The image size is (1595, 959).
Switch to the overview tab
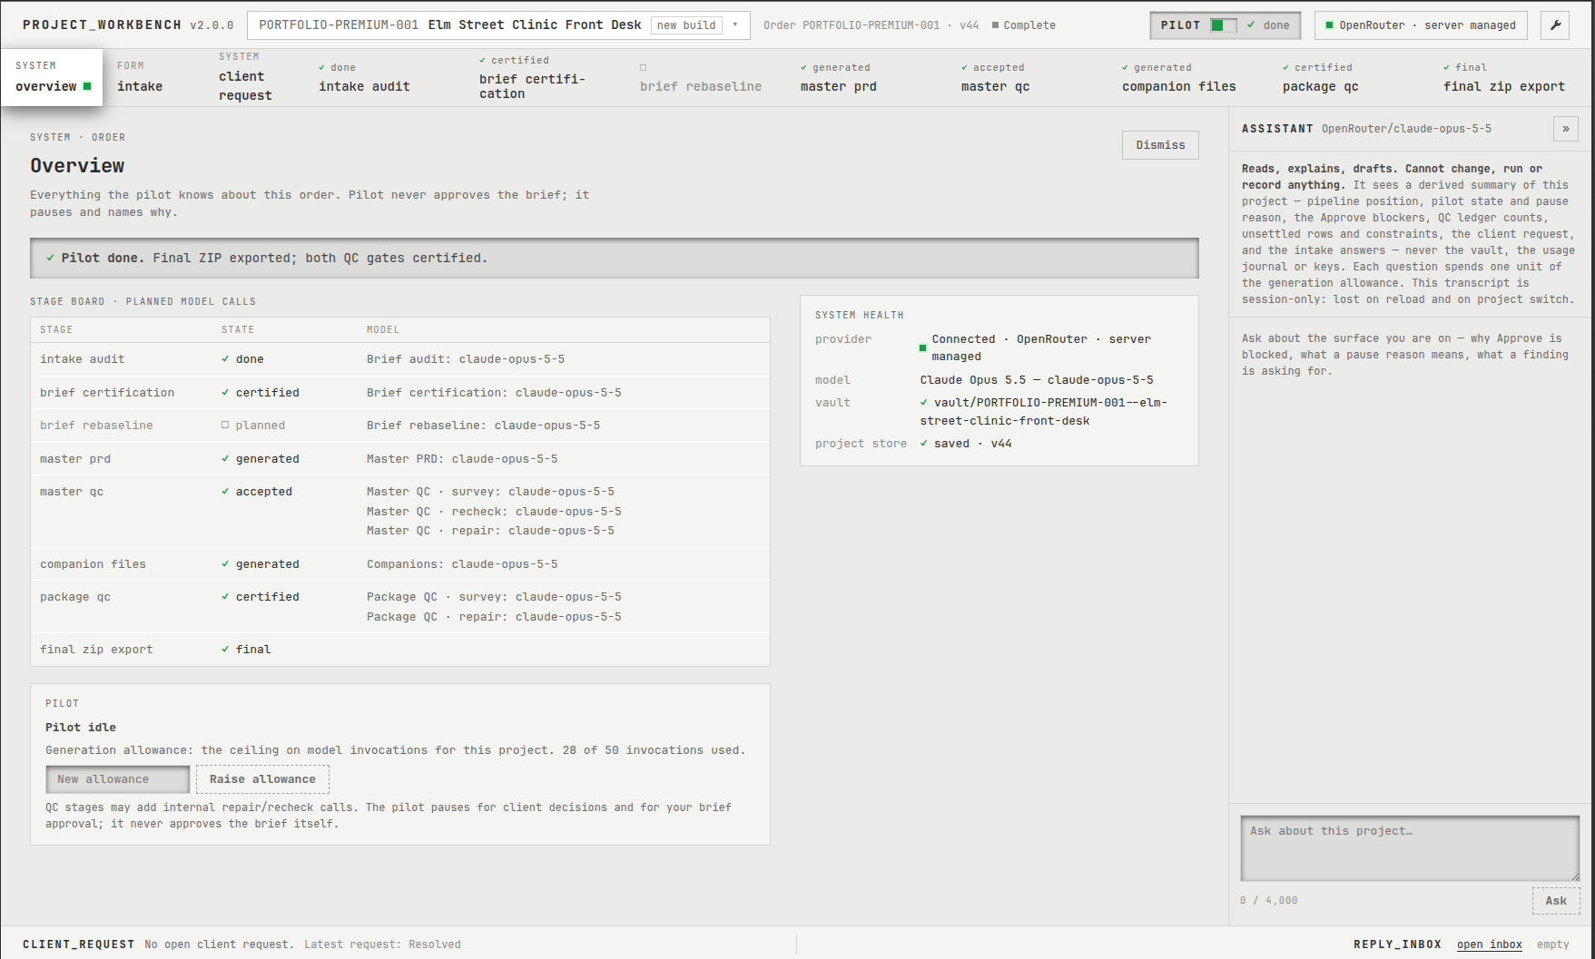tap(53, 78)
